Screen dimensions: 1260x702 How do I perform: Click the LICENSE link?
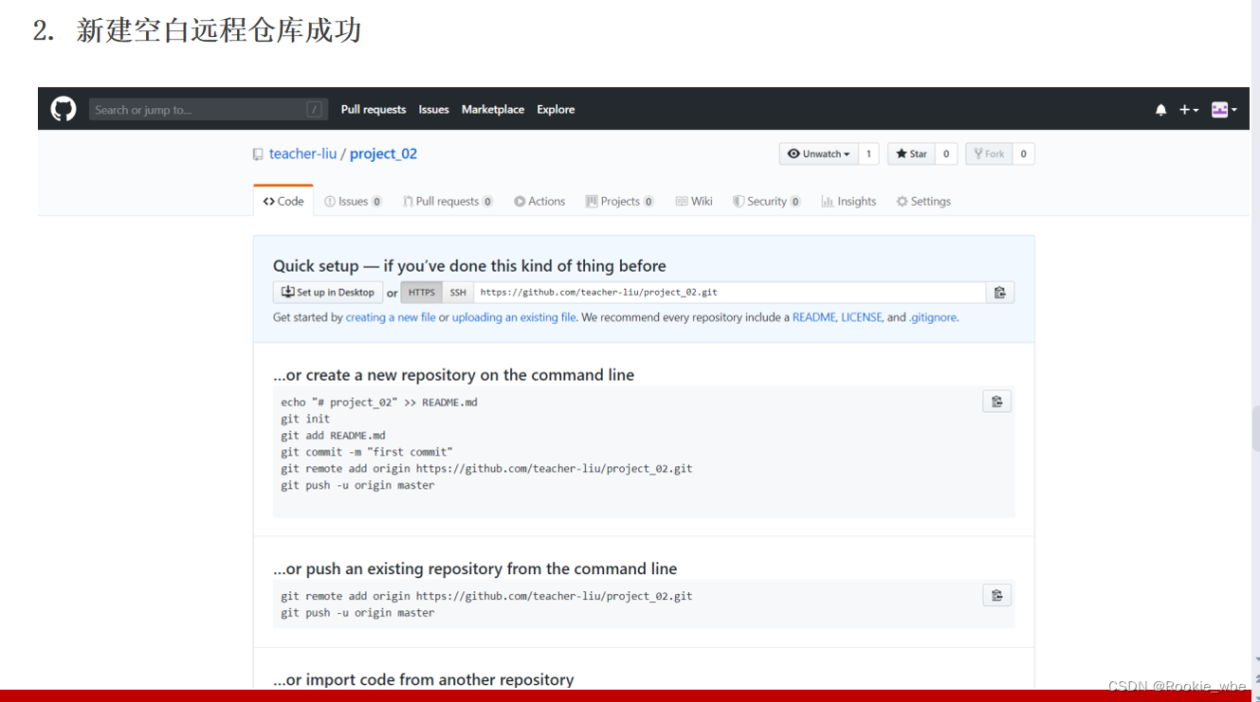click(861, 317)
